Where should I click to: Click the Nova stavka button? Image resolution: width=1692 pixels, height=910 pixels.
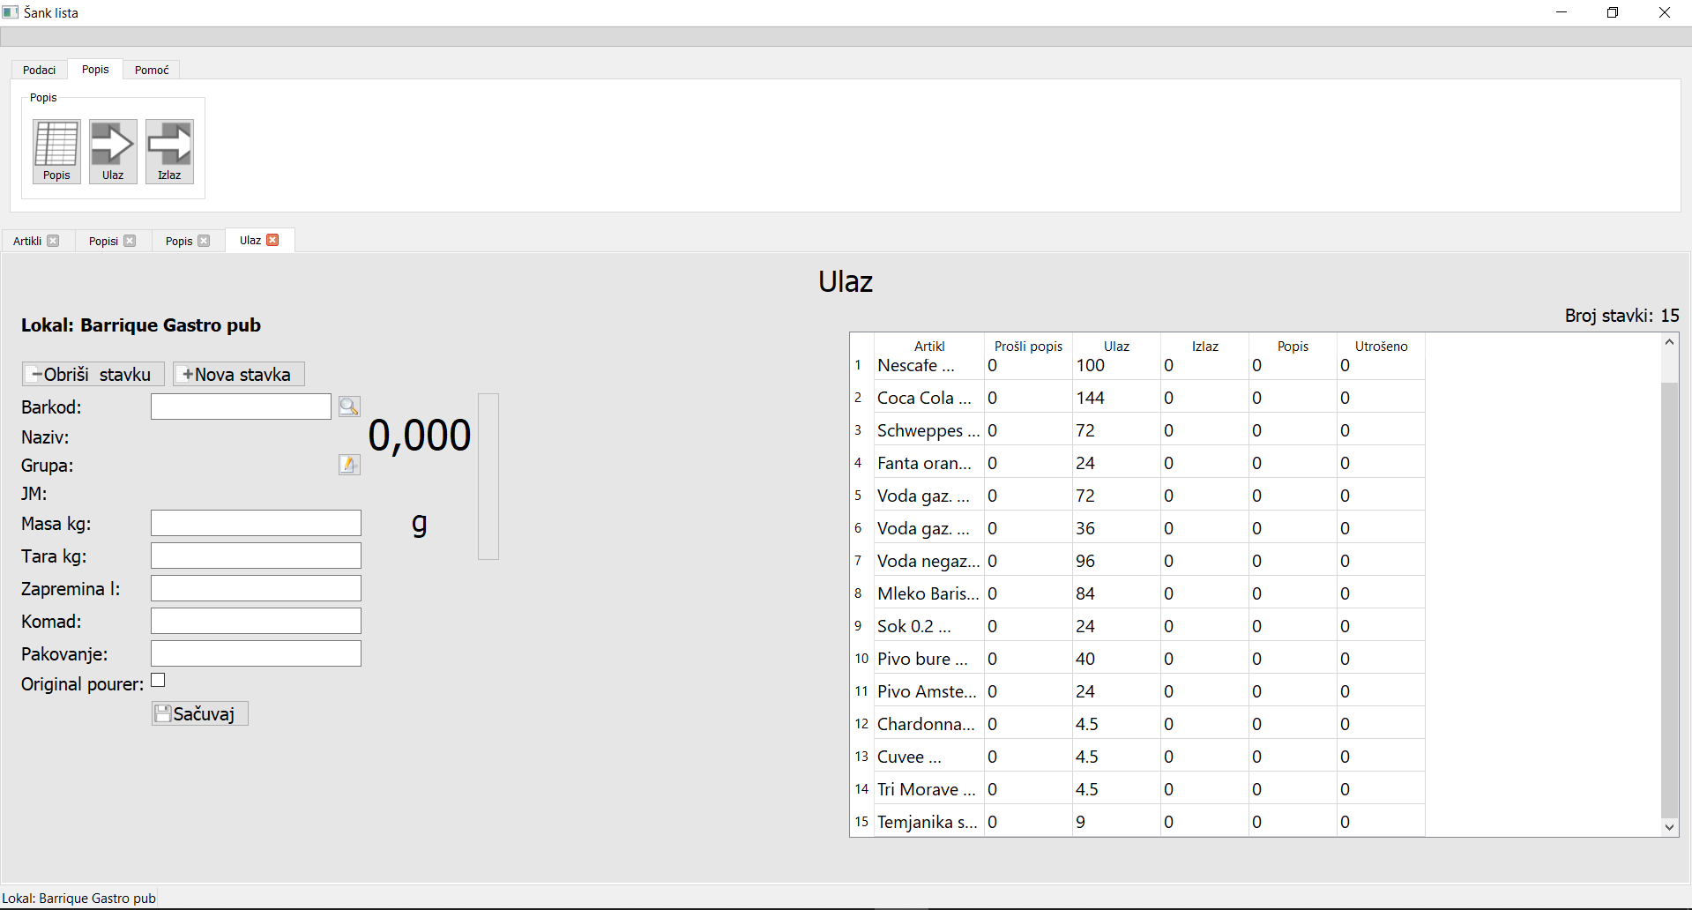point(238,375)
